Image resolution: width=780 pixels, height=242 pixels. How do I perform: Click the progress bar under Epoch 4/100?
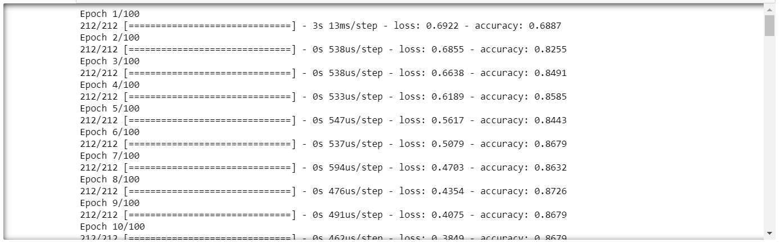[x=209, y=96]
